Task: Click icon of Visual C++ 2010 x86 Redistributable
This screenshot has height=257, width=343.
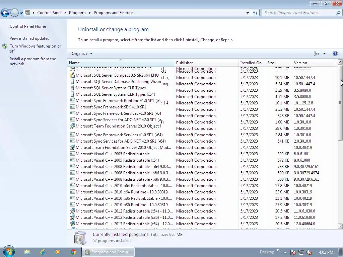Action: point(72,198)
